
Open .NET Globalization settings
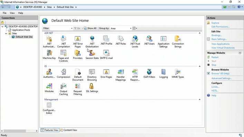pos(92,41)
